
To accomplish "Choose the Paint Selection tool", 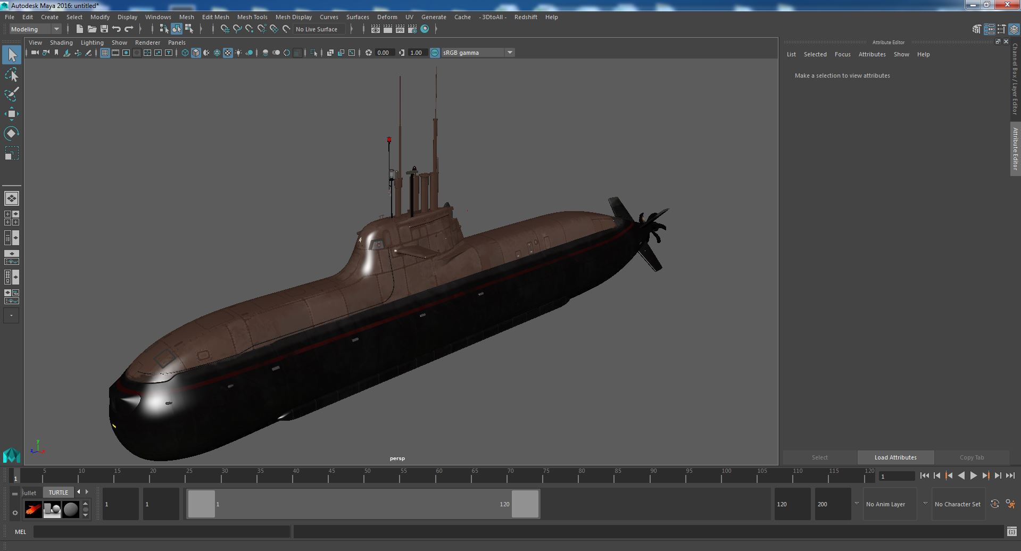I will tap(12, 94).
